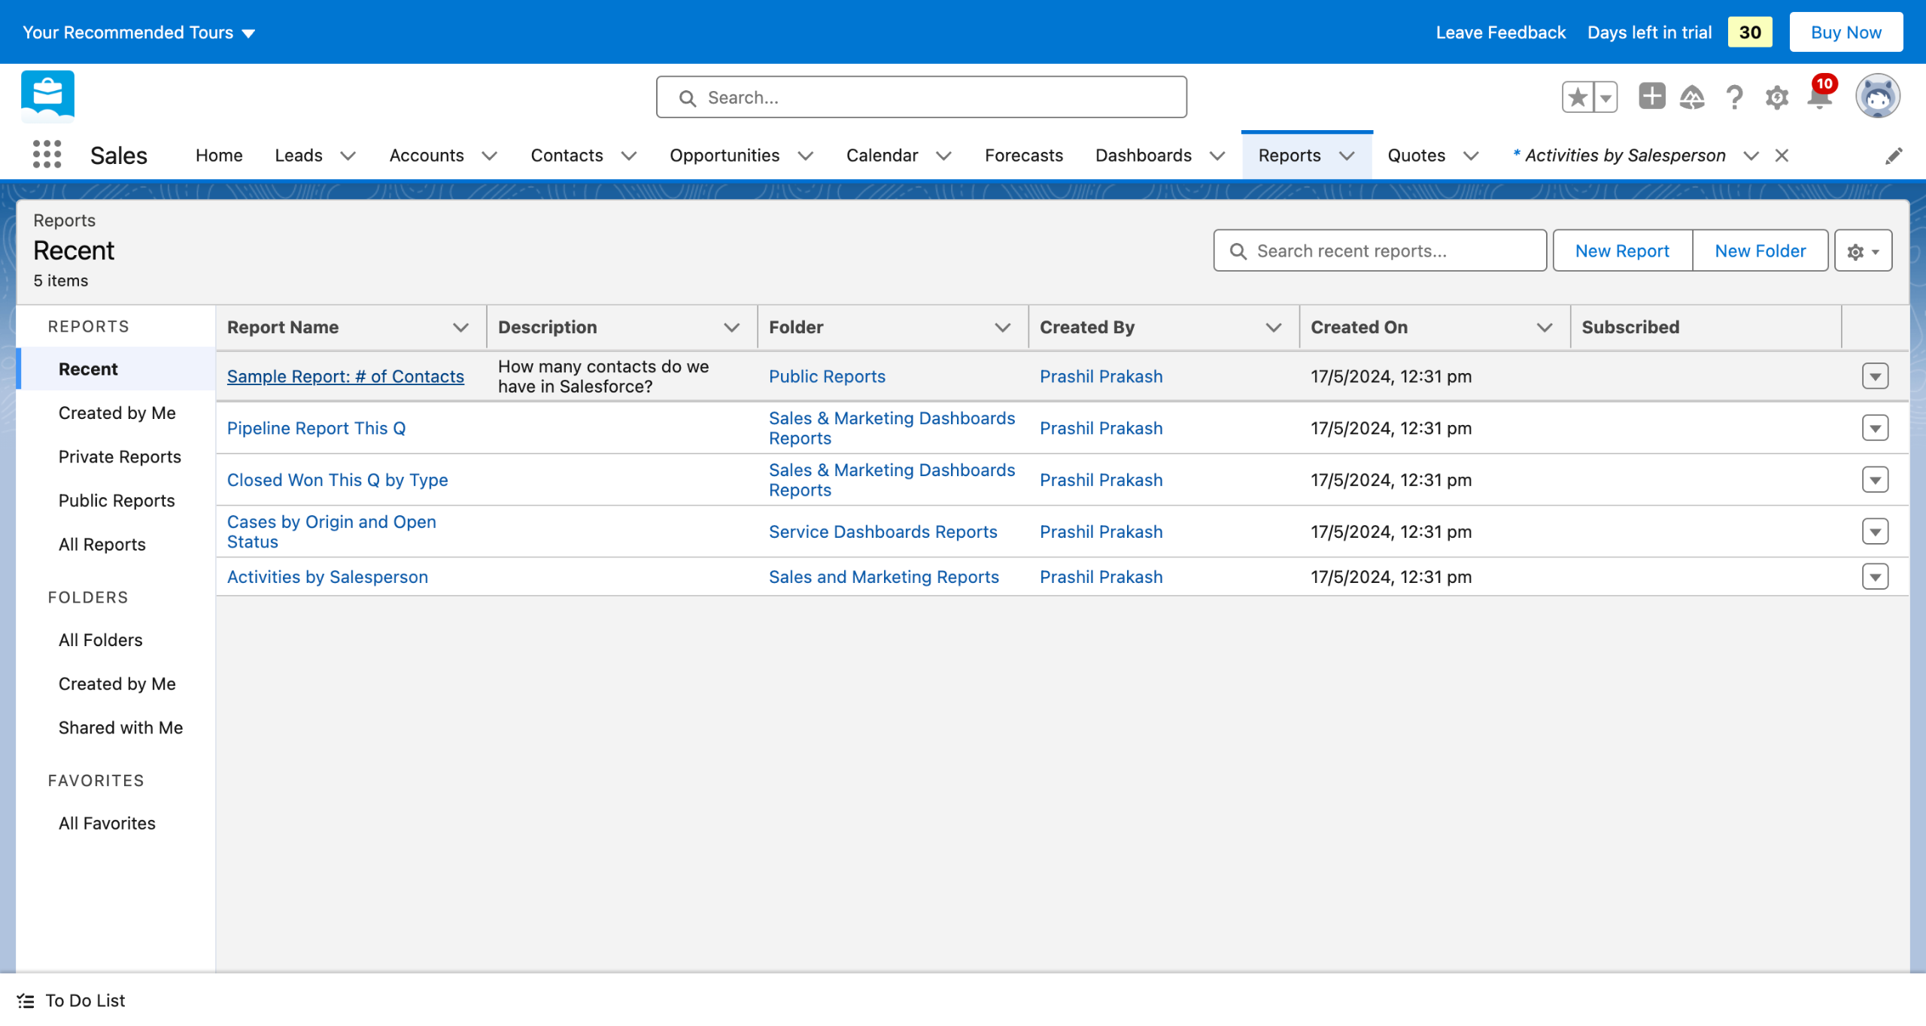The height and width of the screenshot is (1026, 1926).
Task: Open row actions for Closed Won This Q by Type
Action: [1875, 480]
